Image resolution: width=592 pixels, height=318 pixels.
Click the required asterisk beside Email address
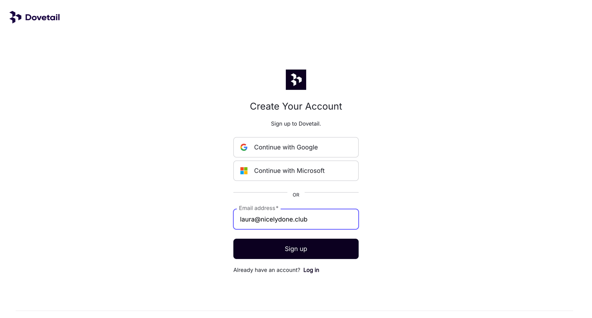[x=277, y=208]
